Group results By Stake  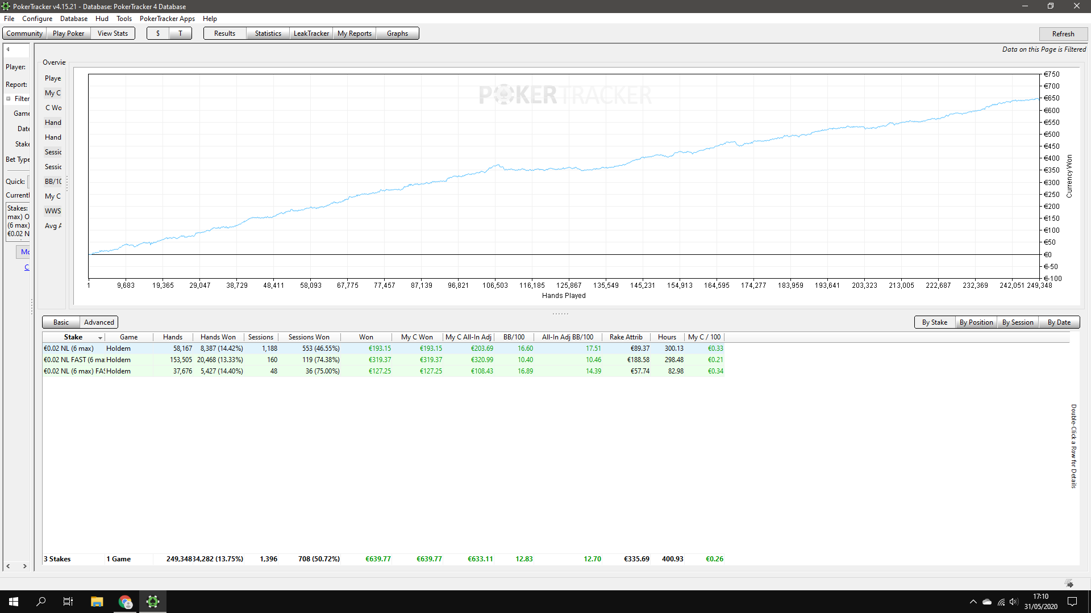pyautogui.click(x=934, y=322)
